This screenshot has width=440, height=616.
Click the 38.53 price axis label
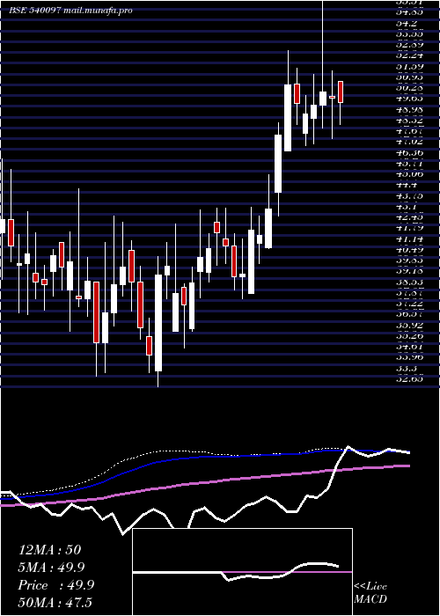coord(409,282)
